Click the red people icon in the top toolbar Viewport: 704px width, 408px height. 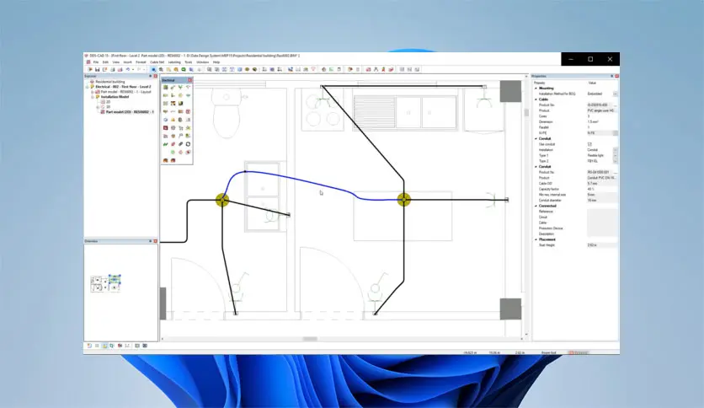pyautogui.click(x=383, y=70)
